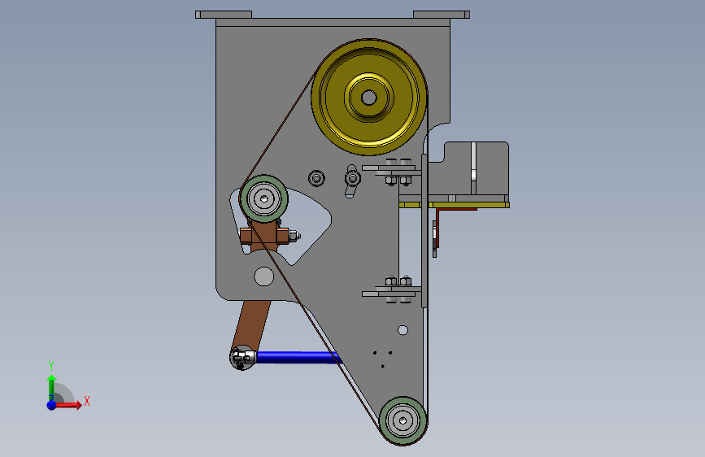The image size is (705, 457).
Task: Select the lower bolt pair on the side bracket
Action: tap(398, 289)
